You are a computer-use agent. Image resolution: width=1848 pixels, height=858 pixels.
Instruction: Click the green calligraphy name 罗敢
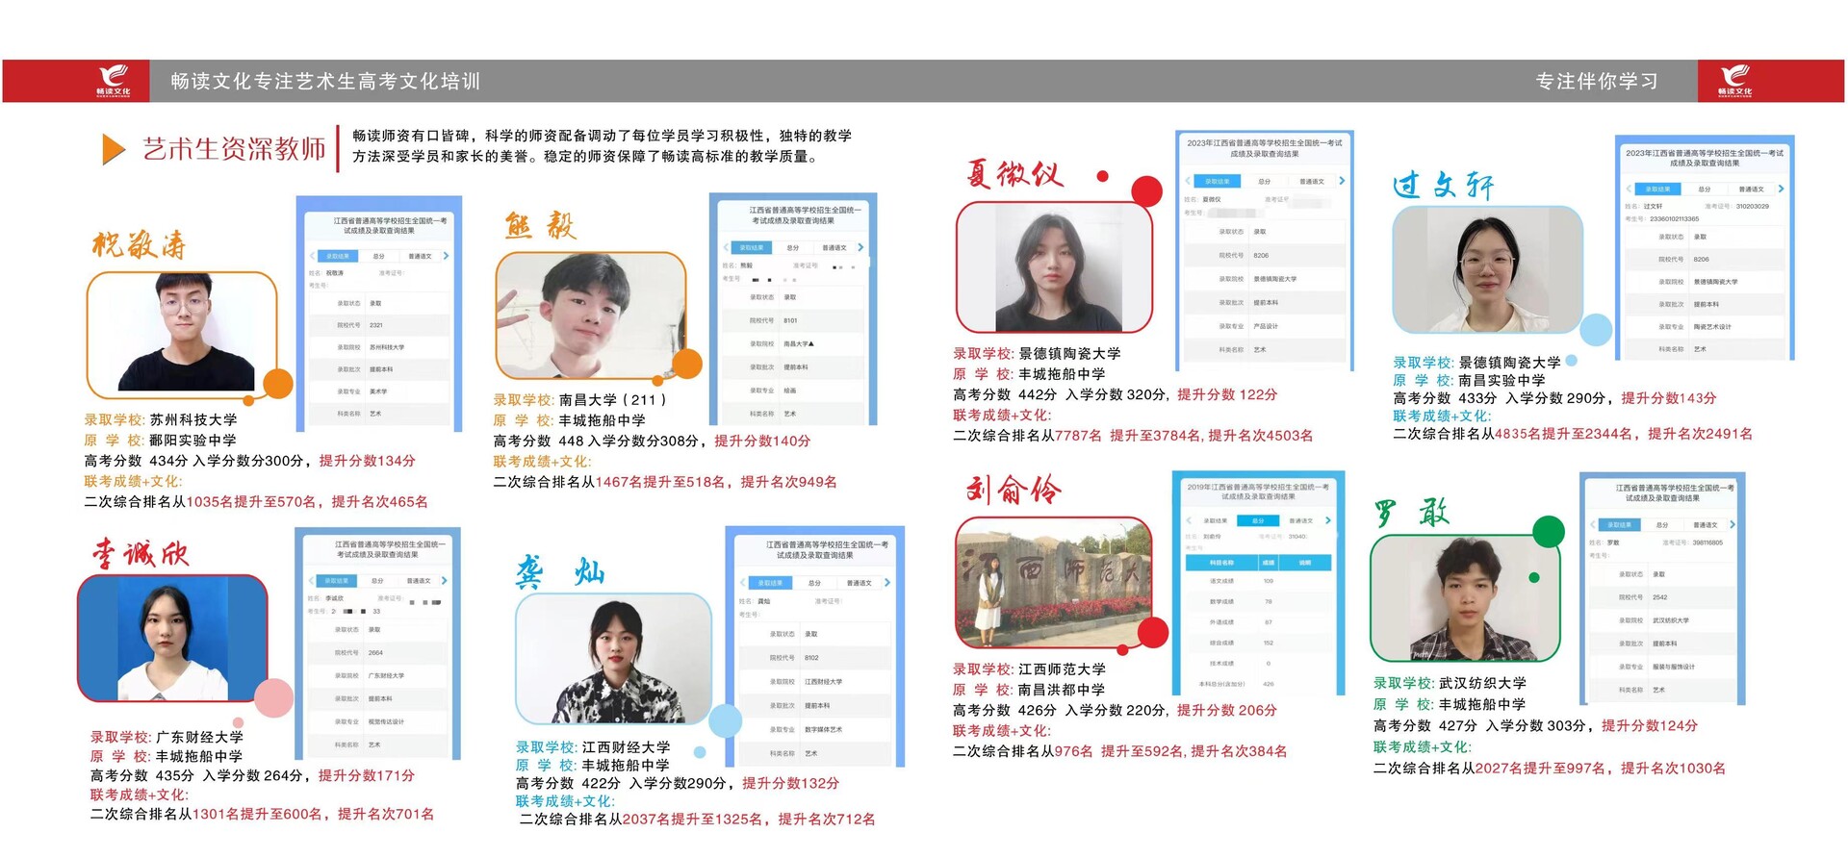point(1411,513)
